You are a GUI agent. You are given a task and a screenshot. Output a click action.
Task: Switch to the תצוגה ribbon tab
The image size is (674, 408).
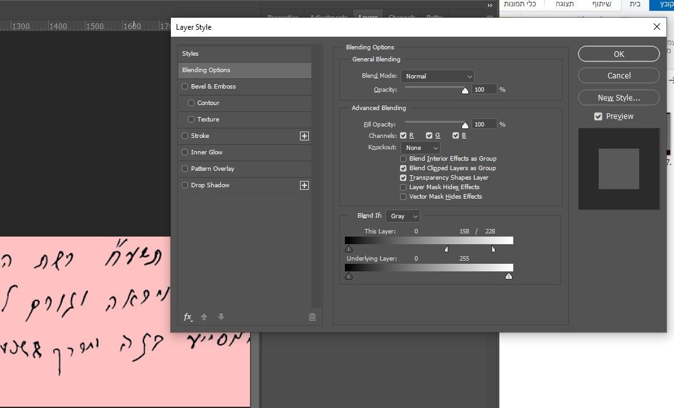click(x=565, y=4)
